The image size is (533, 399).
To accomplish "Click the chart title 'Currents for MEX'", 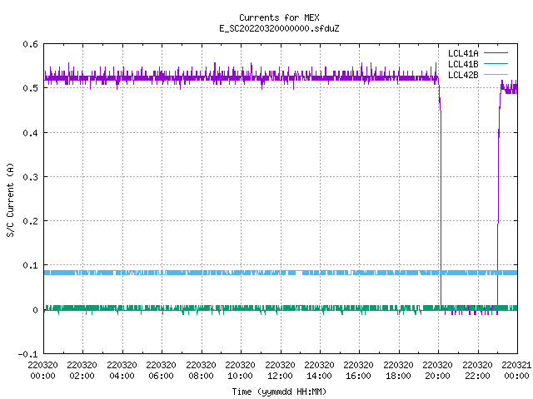I will click(x=279, y=17).
